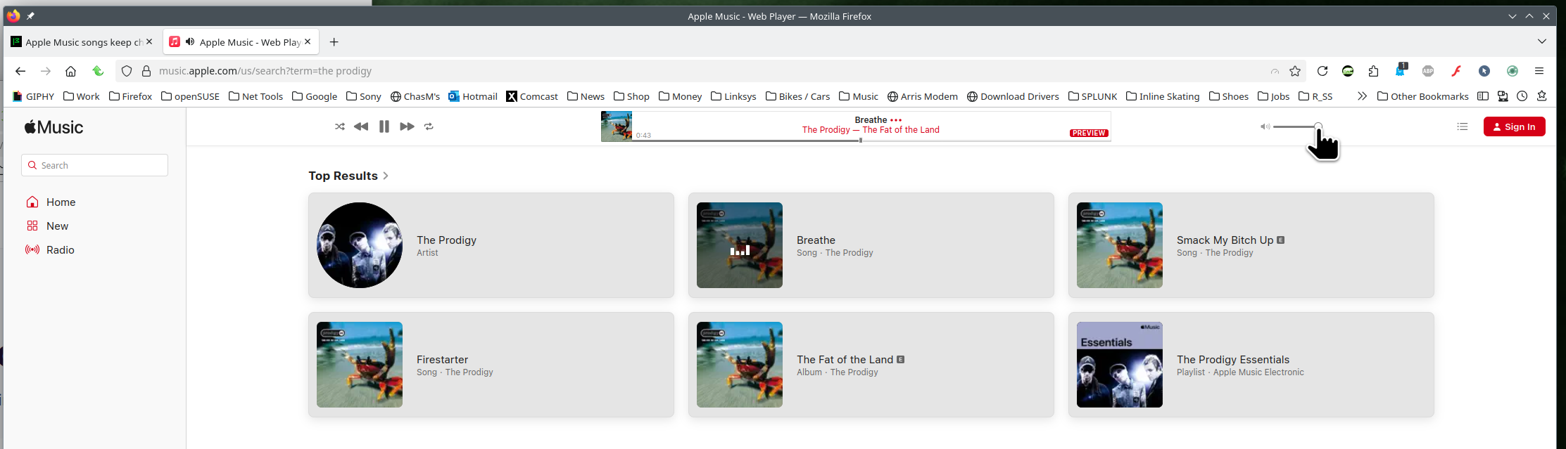Pause the playing song
The width and height of the screenshot is (1566, 449).
[384, 126]
